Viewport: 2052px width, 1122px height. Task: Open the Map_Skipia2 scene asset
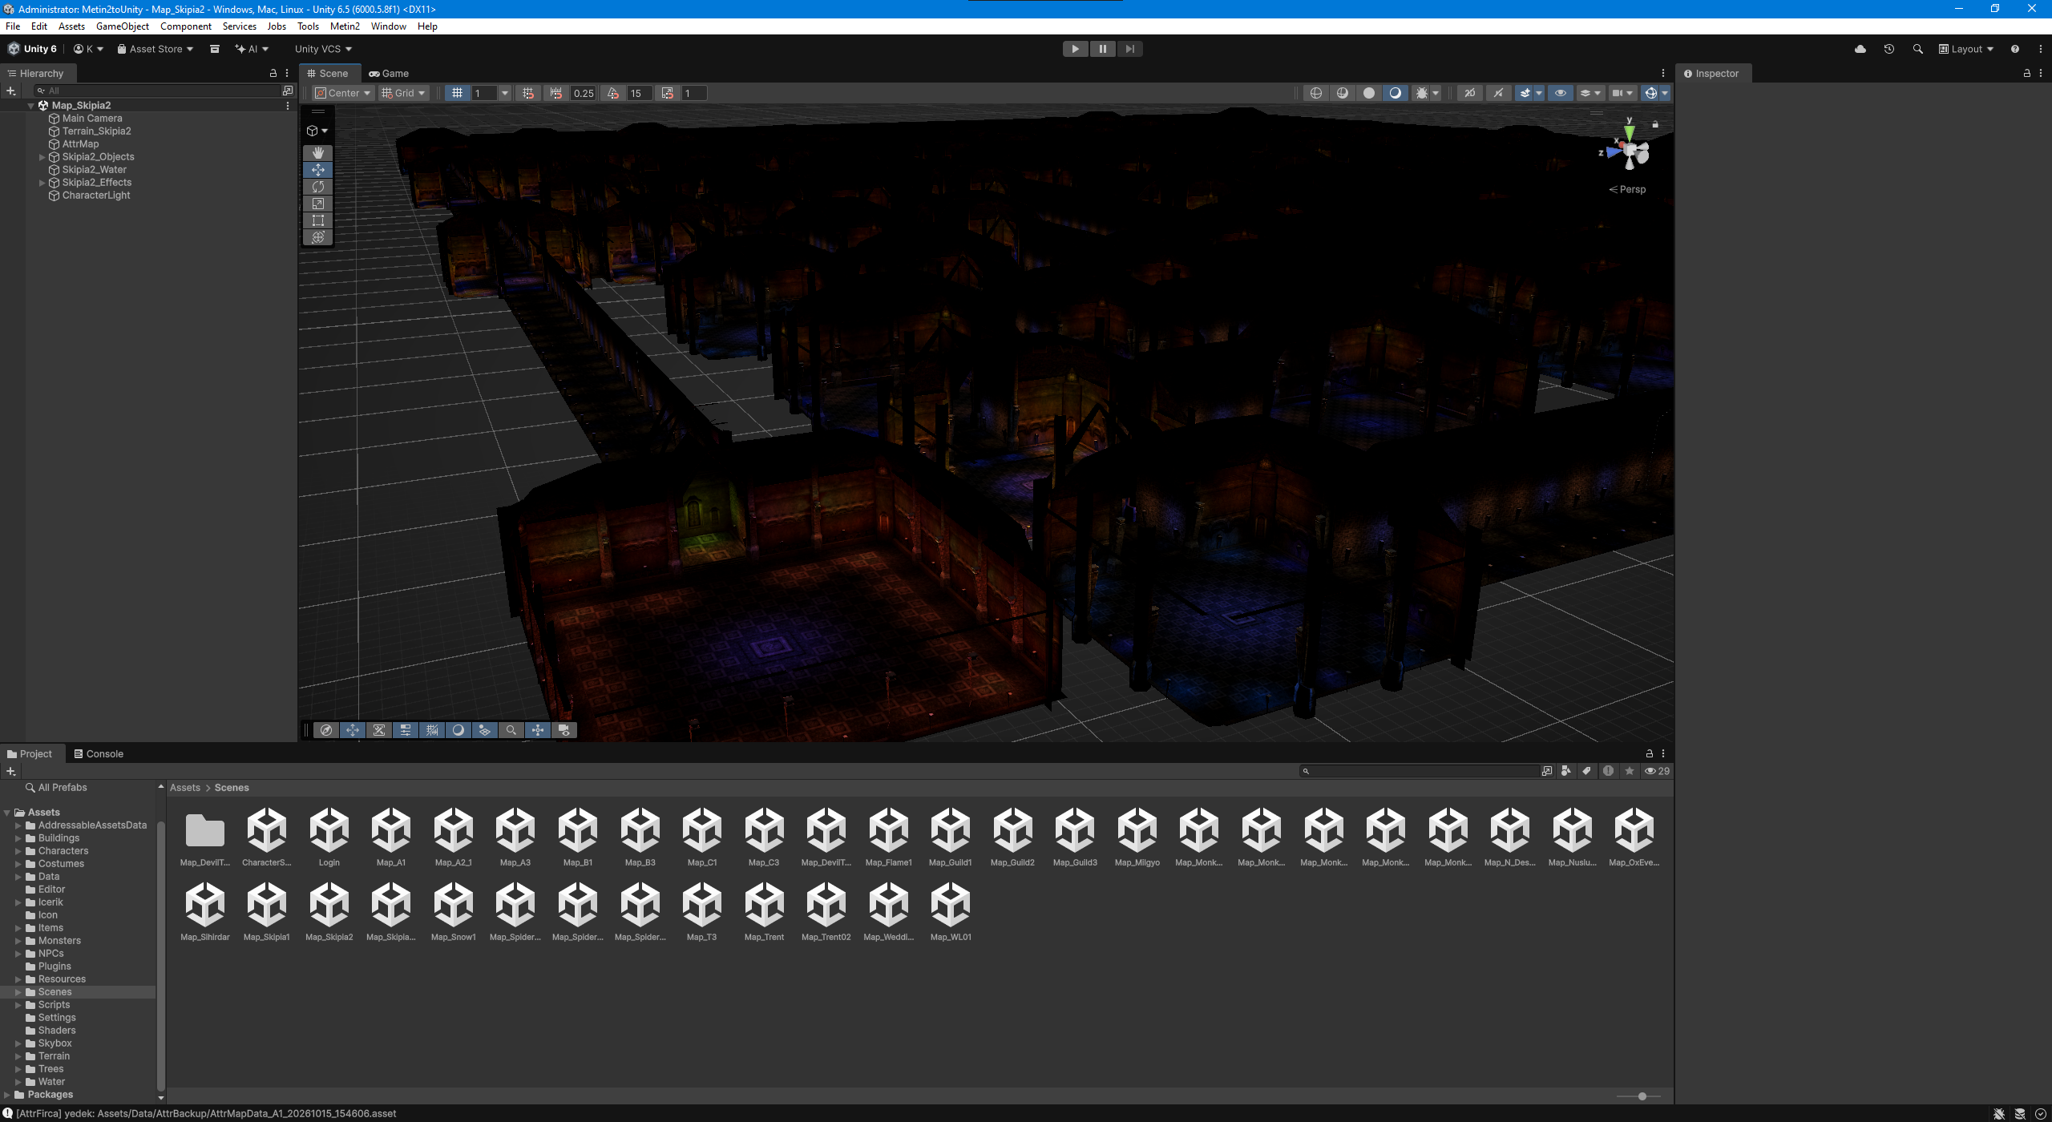329,911
